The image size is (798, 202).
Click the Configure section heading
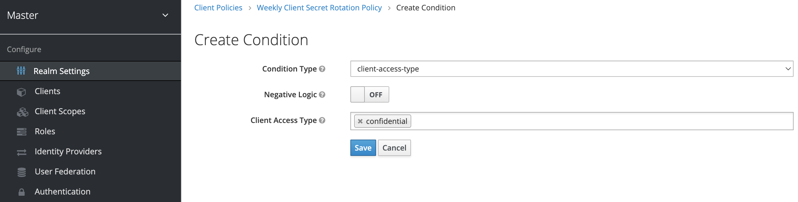point(24,50)
